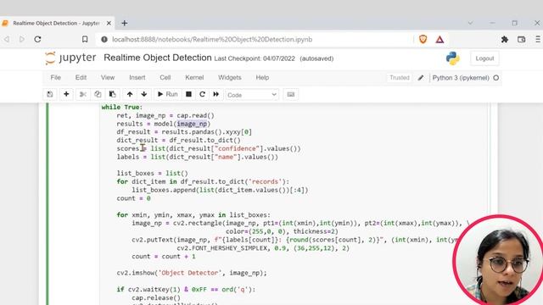Open the command palette keyboard icon
This screenshot has width=543, height=305.
point(291,94)
